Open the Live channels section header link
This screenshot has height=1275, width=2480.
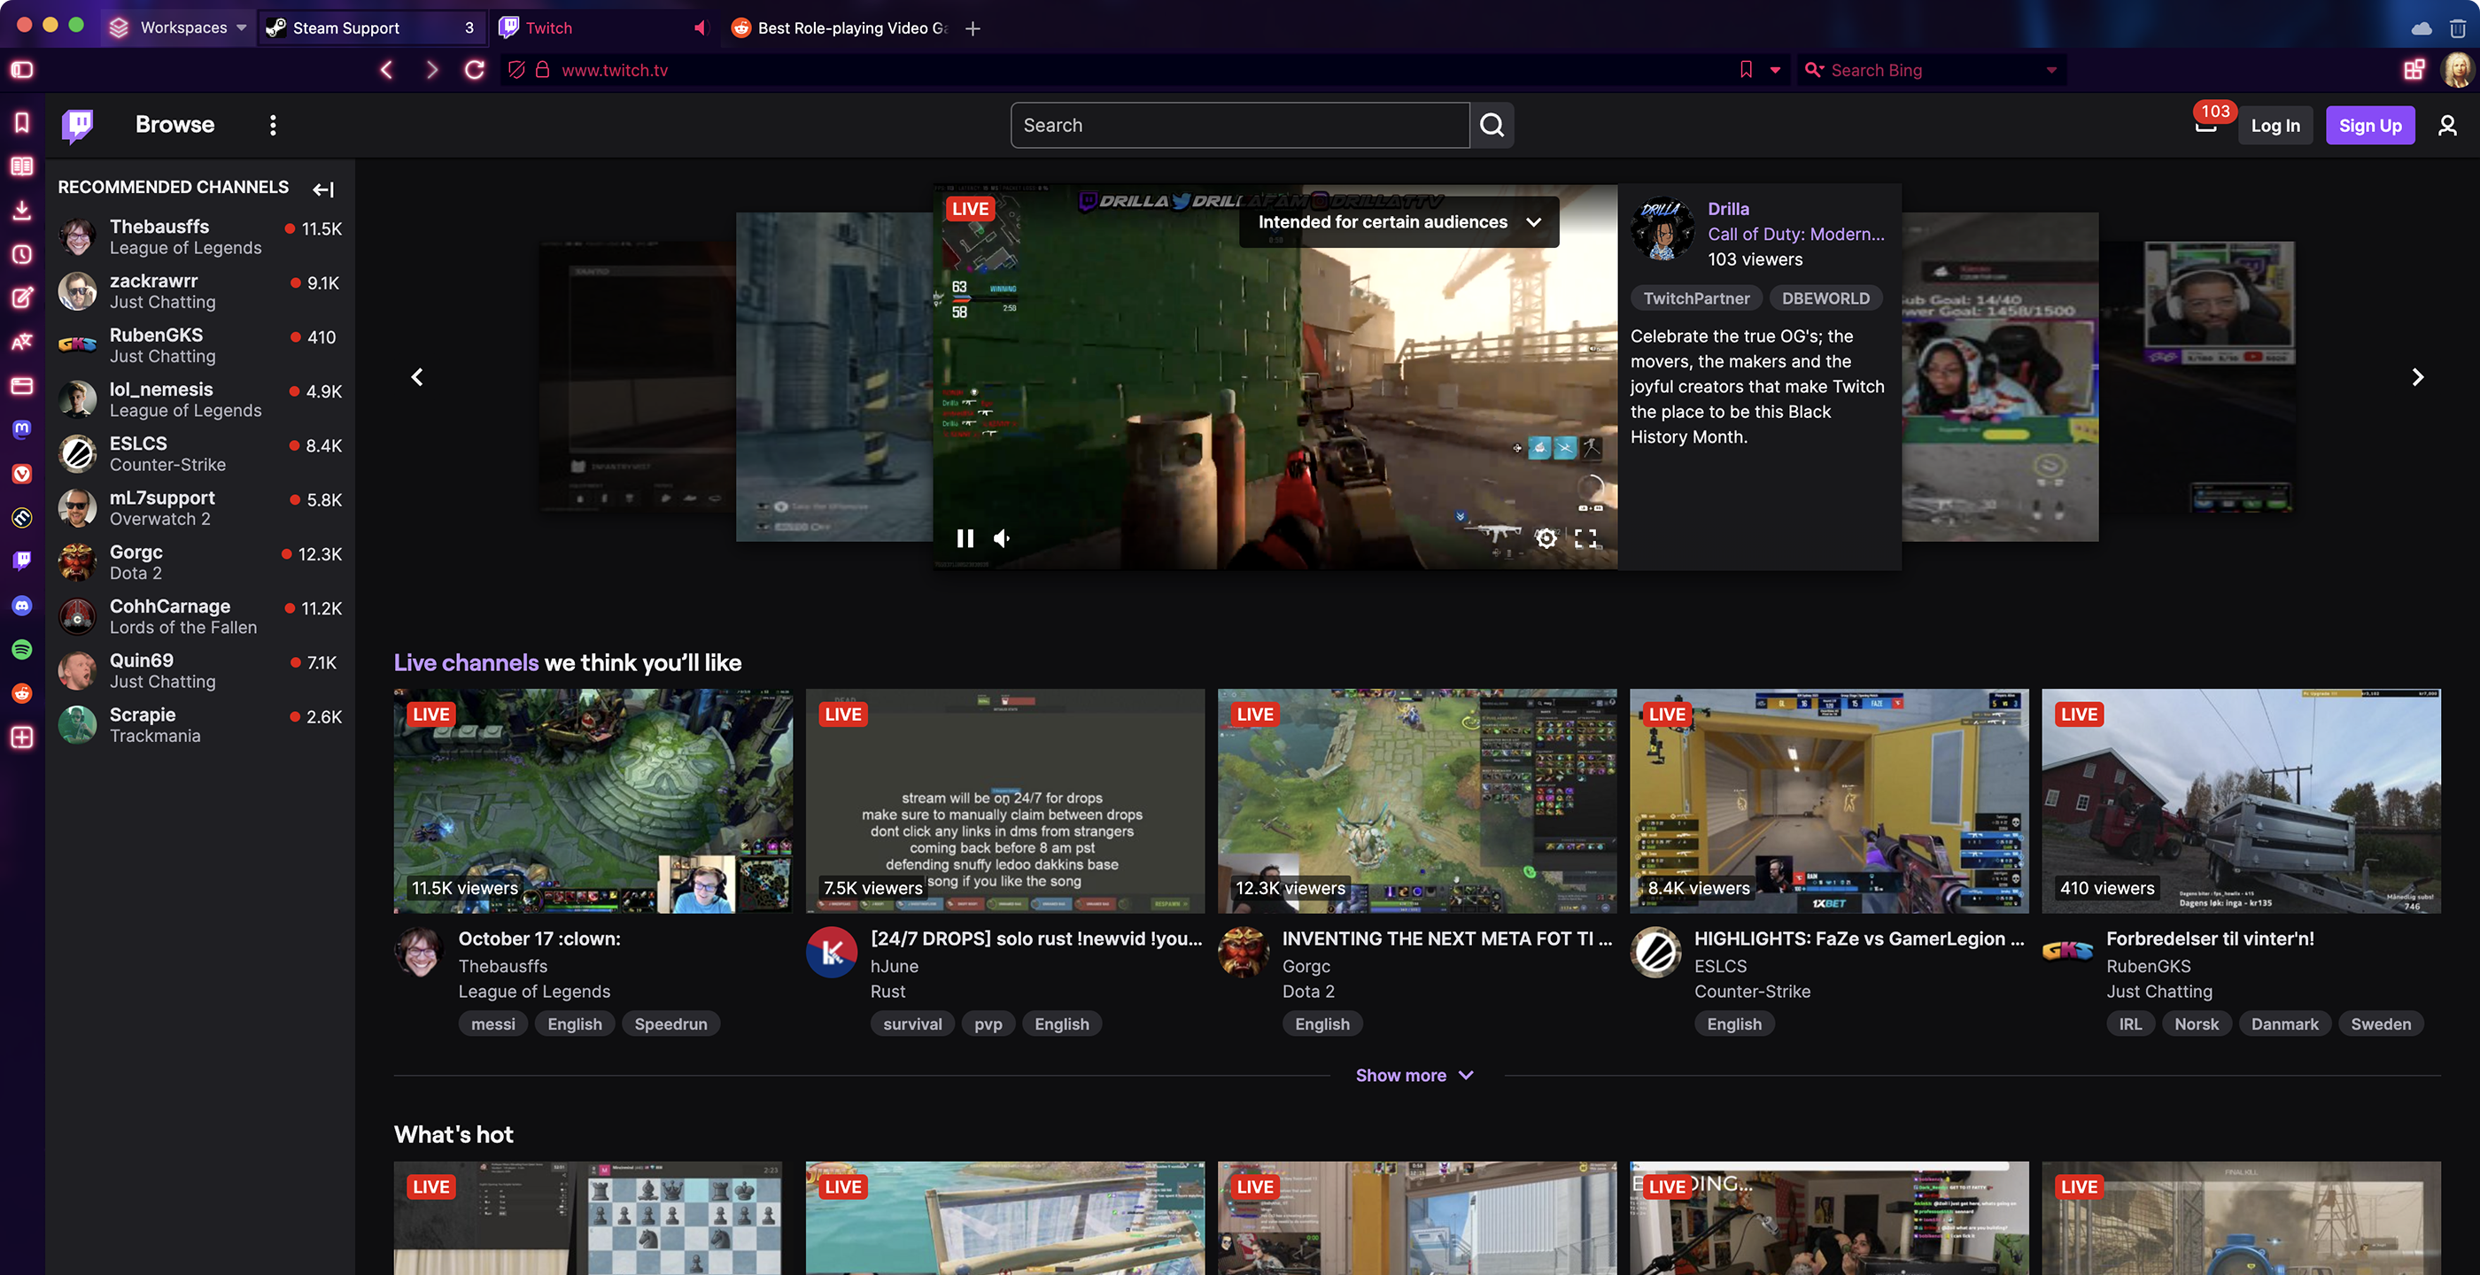[x=465, y=662]
